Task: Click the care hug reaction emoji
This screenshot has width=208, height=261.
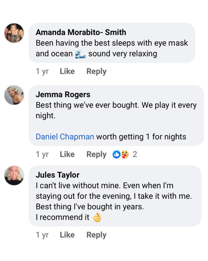Action: (x=125, y=154)
